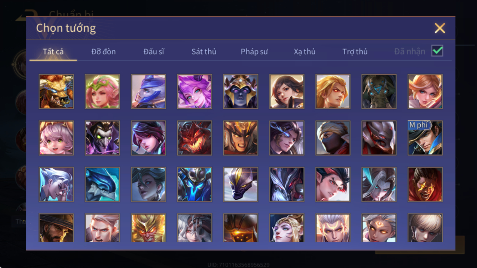Close the Chọn tướng dialog
Image resolution: width=477 pixels, height=268 pixels.
click(x=440, y=28)
